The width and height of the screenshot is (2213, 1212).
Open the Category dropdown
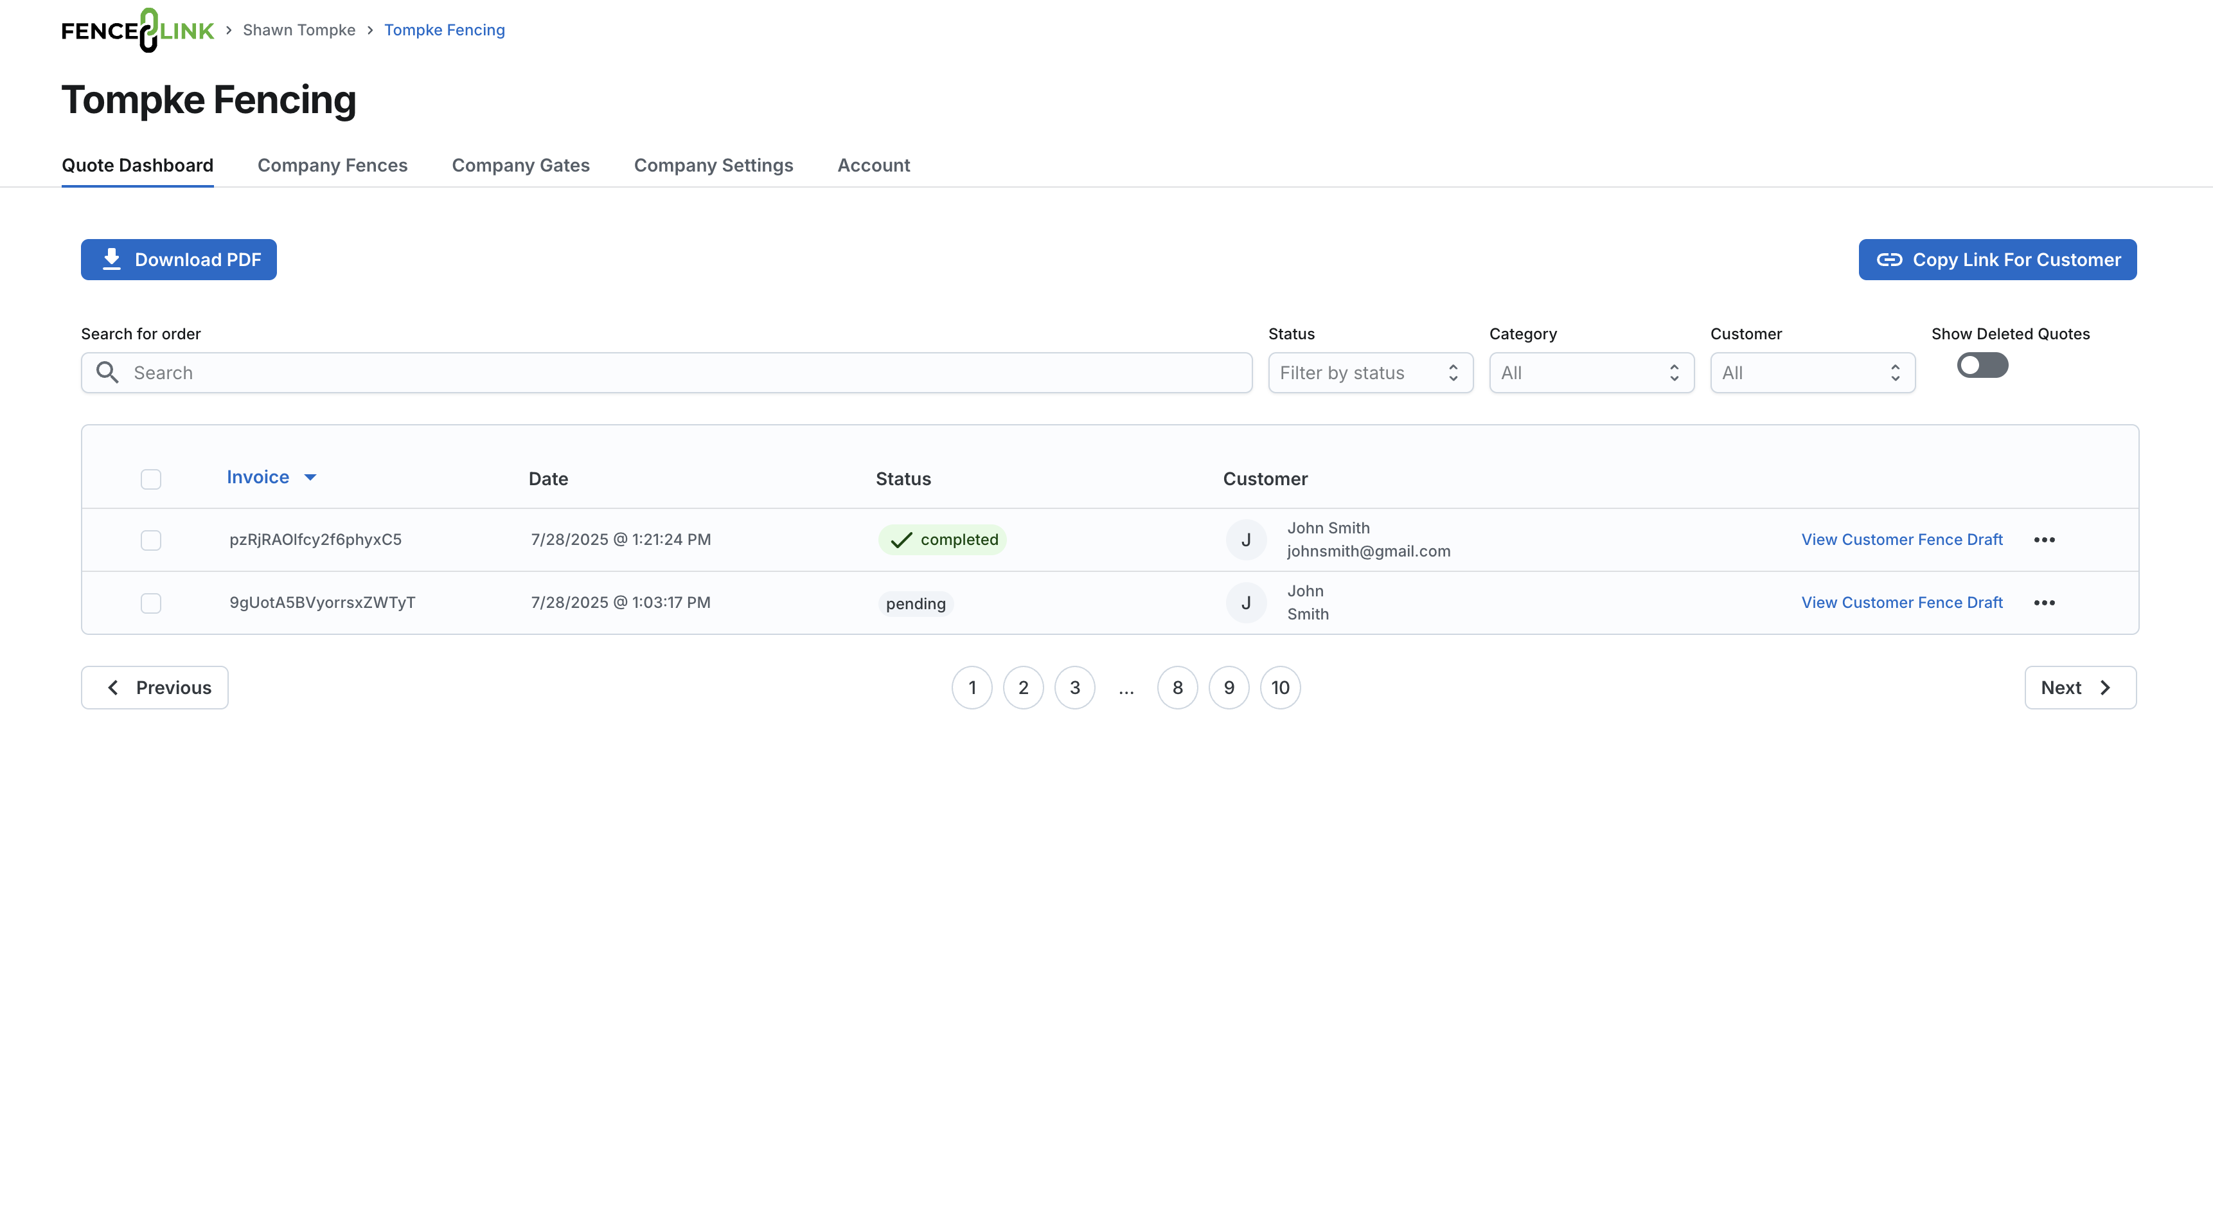[x=1591, y=373]
